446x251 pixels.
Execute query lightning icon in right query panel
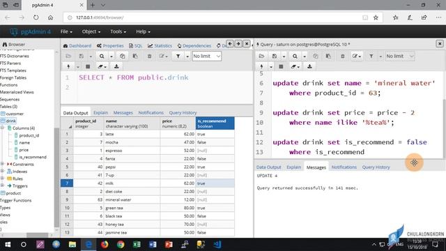tap(261, 66)
